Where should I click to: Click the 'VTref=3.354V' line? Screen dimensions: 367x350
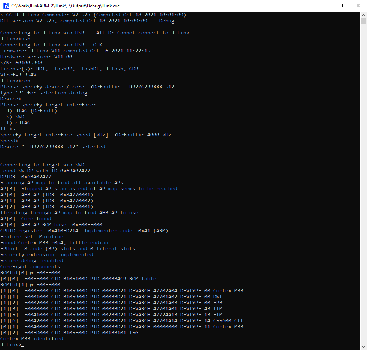18,75
